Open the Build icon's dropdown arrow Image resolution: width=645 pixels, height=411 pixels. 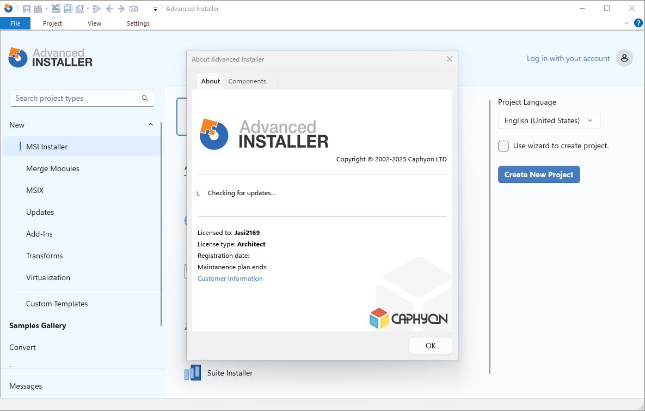pos(46,9)
